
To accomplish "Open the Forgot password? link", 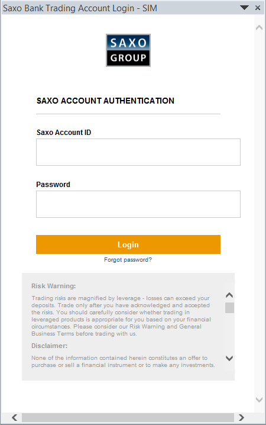I will click(128, 260).
